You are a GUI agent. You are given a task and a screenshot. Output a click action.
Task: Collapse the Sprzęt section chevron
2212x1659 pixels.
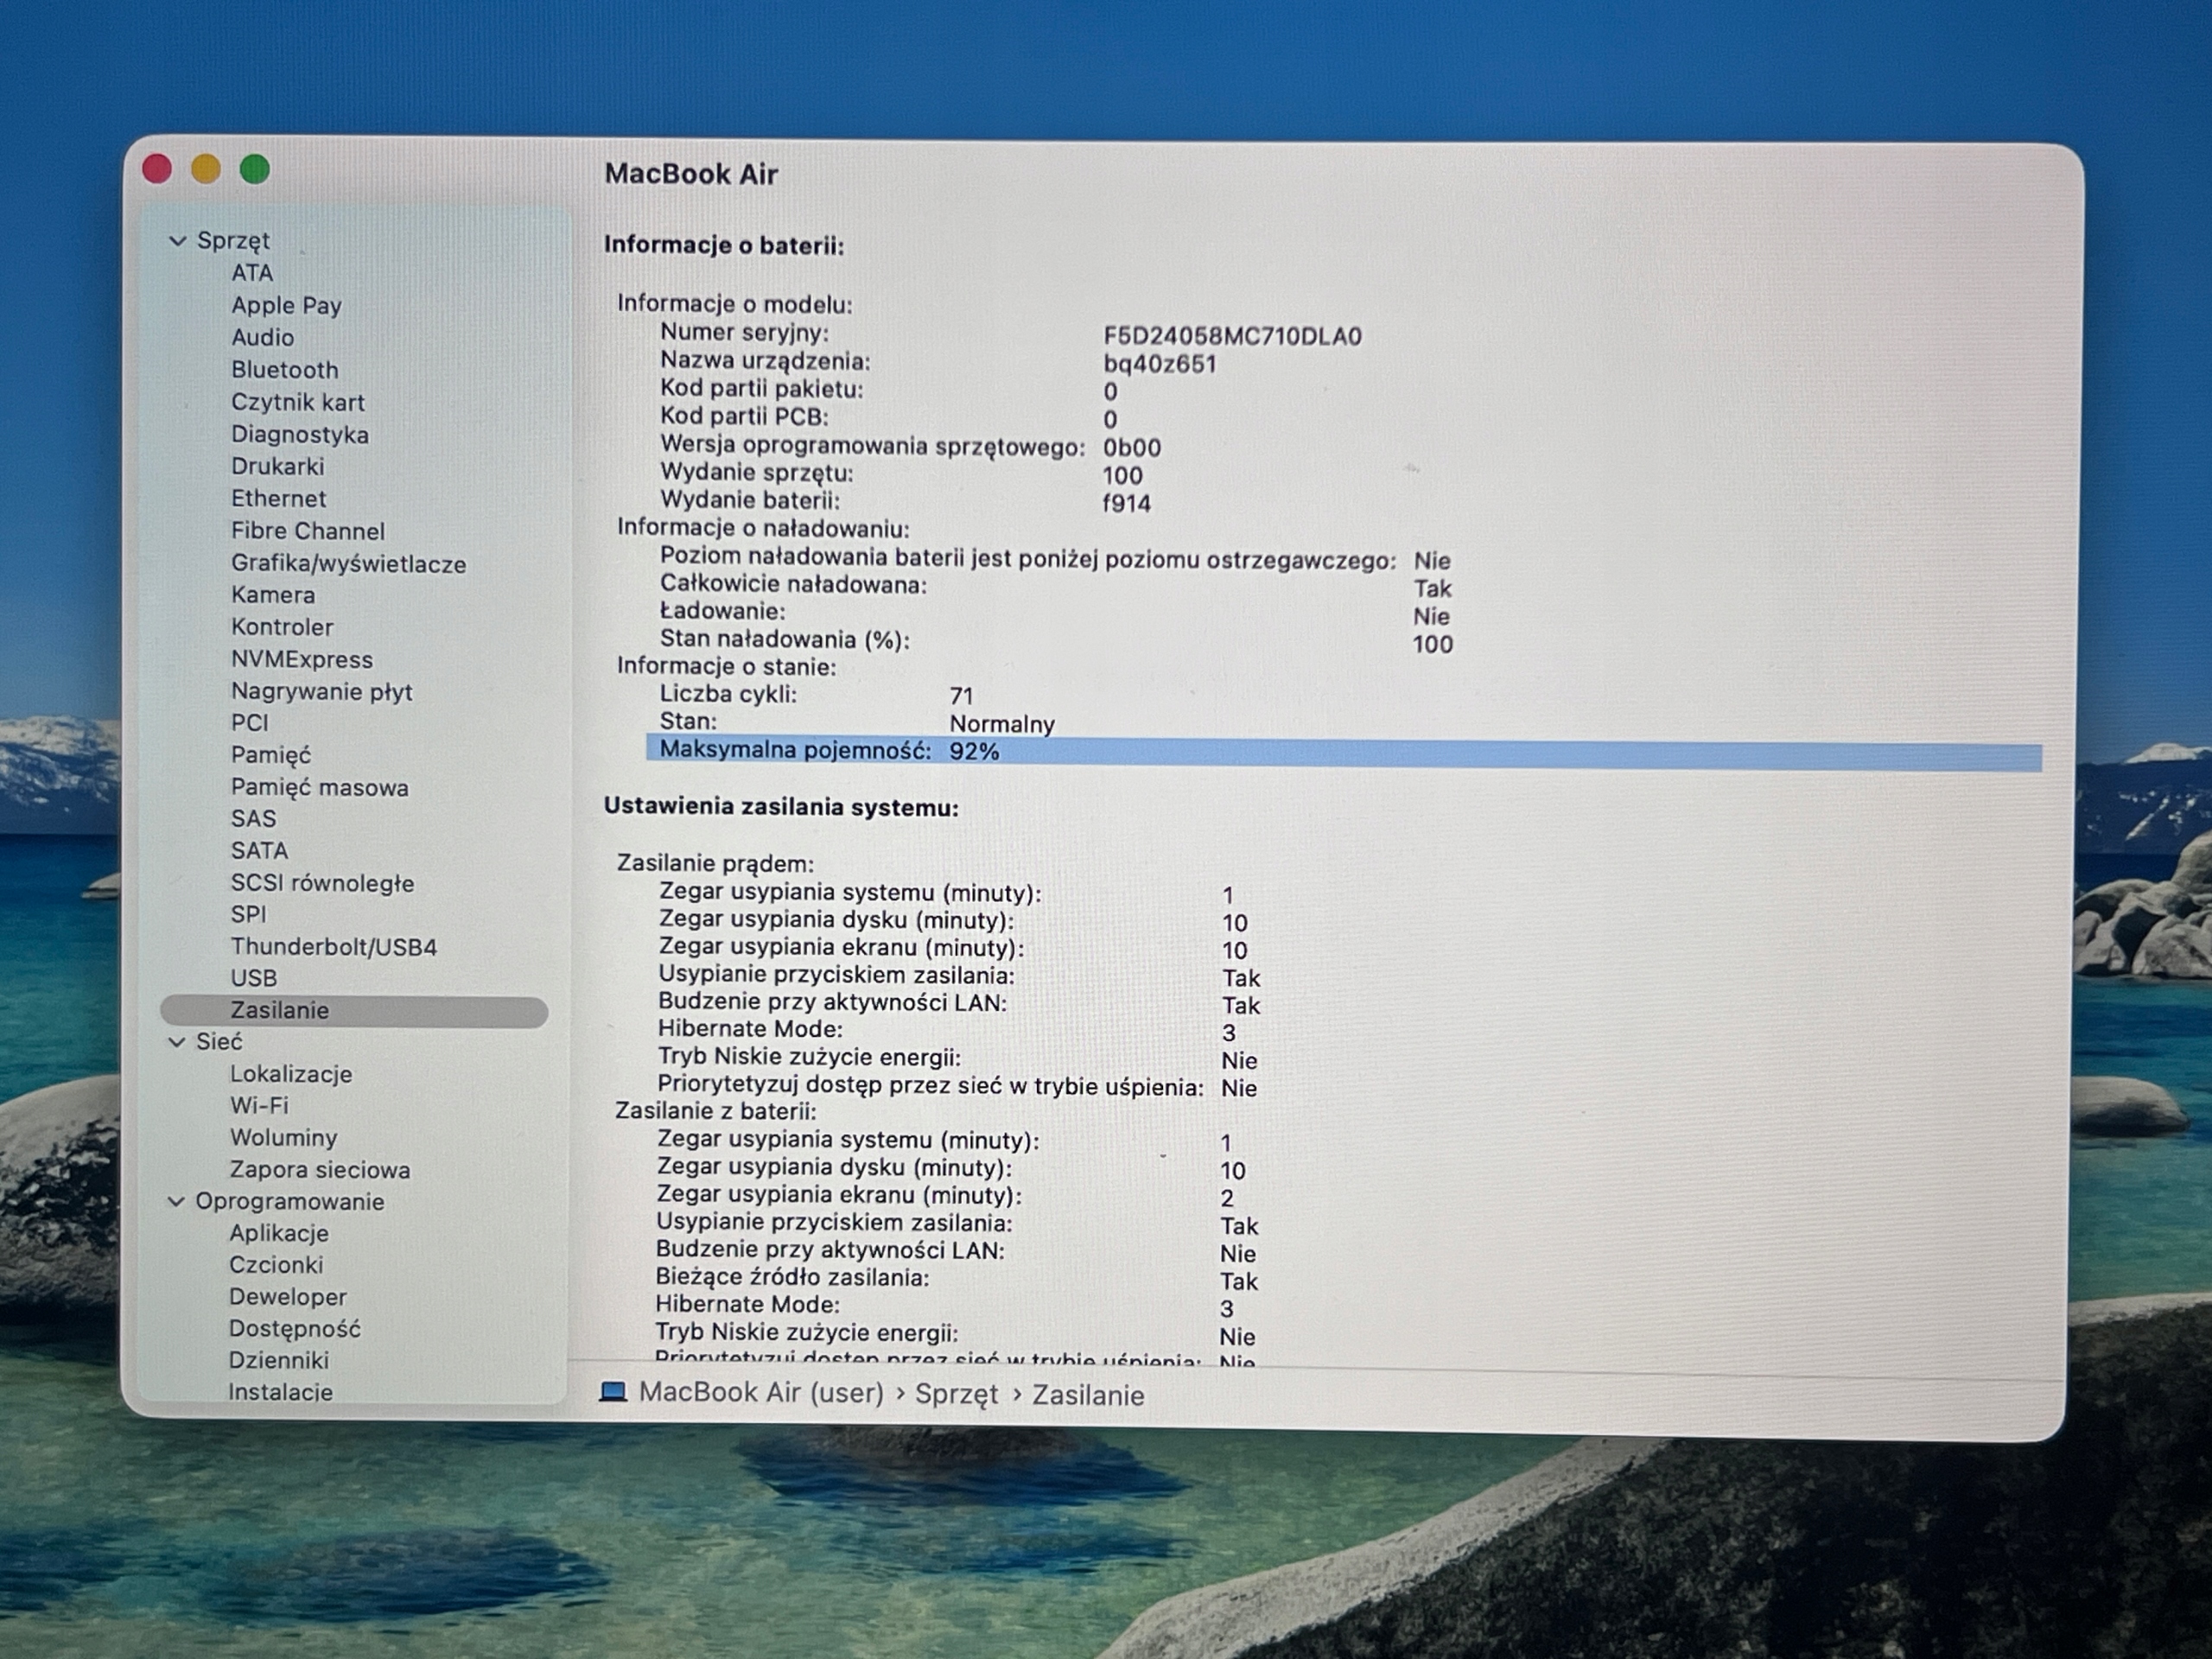tap(178, 241)
